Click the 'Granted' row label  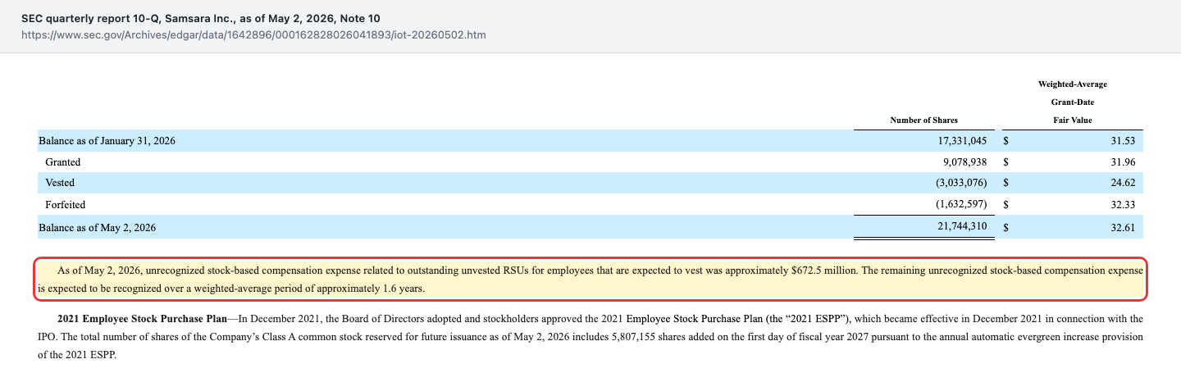coord(63,162)
